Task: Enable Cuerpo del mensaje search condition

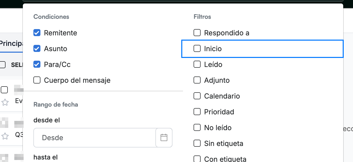Action: click(x=37, y=80)
